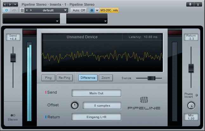Viewport: 205px width, 131px height.
Task: Click the Ping button
Action: 48,78
